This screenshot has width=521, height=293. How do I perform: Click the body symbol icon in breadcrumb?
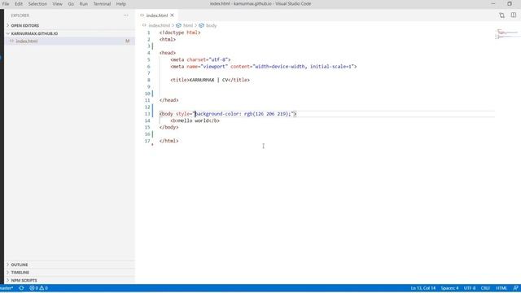click(201, 25)
